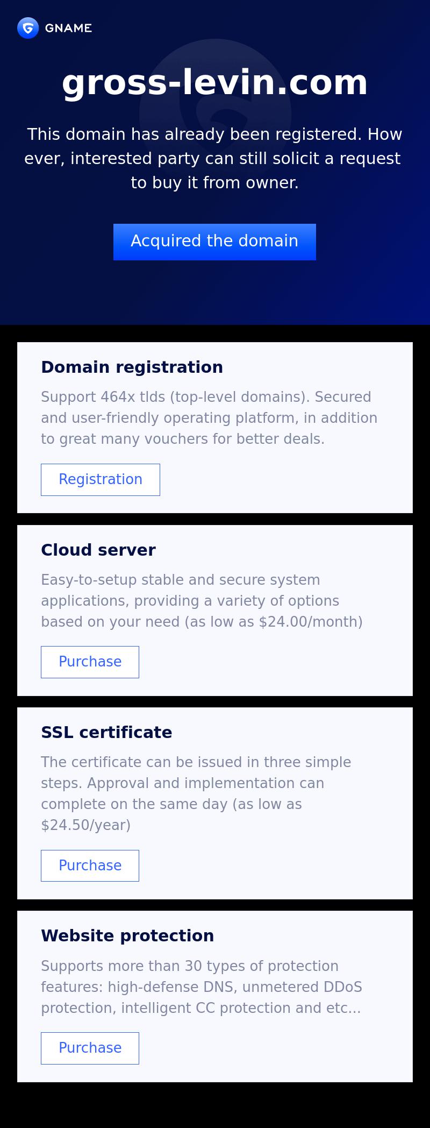The height and width of the screenshot is (1128, 430).
Task: Click the faded background logo watermark
Action: [215, 113]
